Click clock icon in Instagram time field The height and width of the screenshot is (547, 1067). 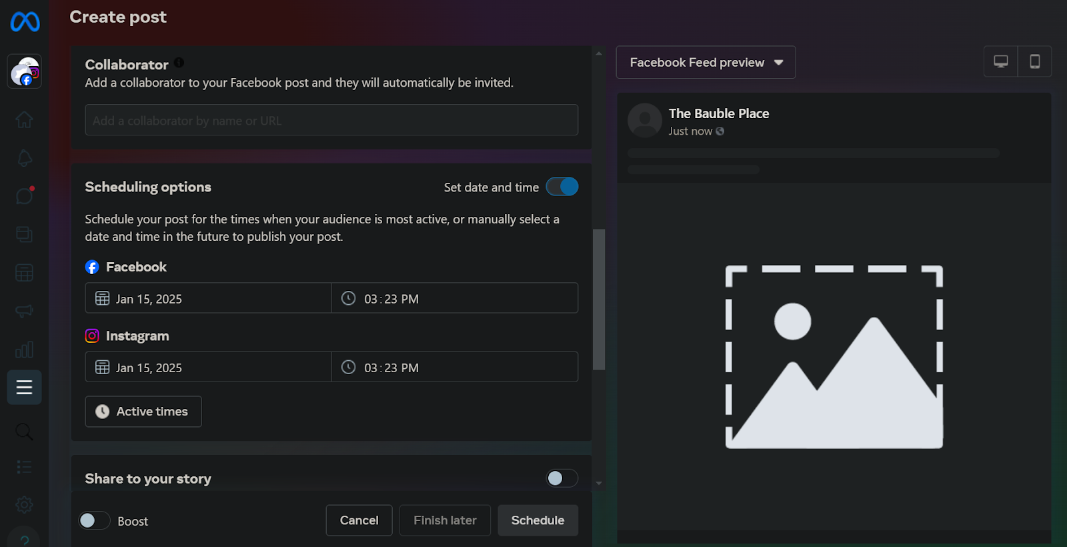pos(349,367)
